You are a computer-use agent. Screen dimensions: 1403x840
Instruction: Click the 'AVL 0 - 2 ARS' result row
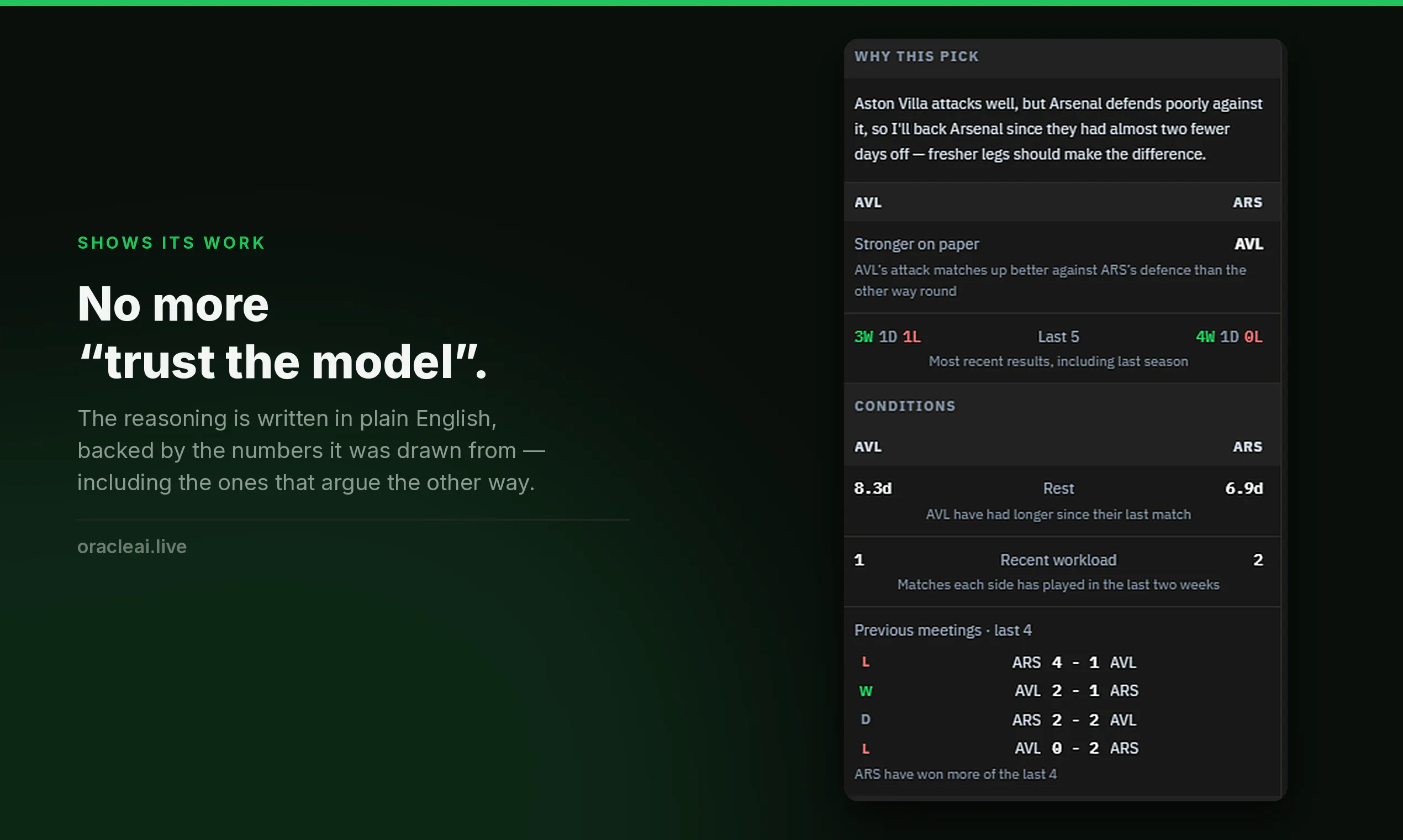click(1075, 748)
